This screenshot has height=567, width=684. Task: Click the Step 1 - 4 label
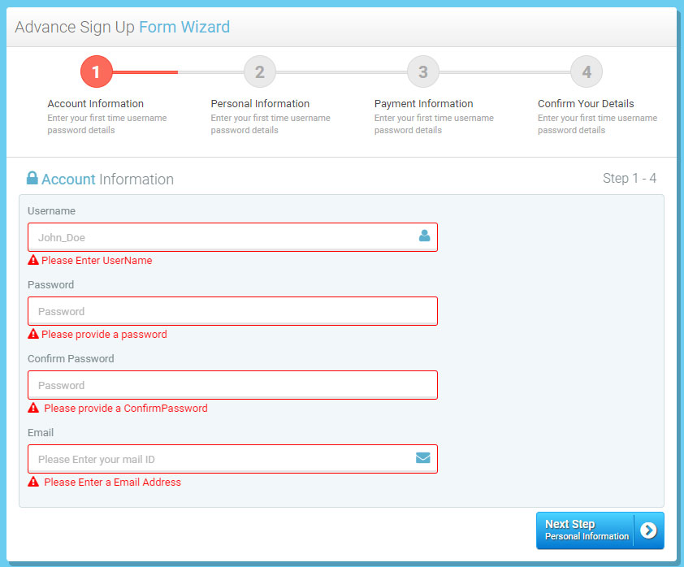tap(630, 178)
